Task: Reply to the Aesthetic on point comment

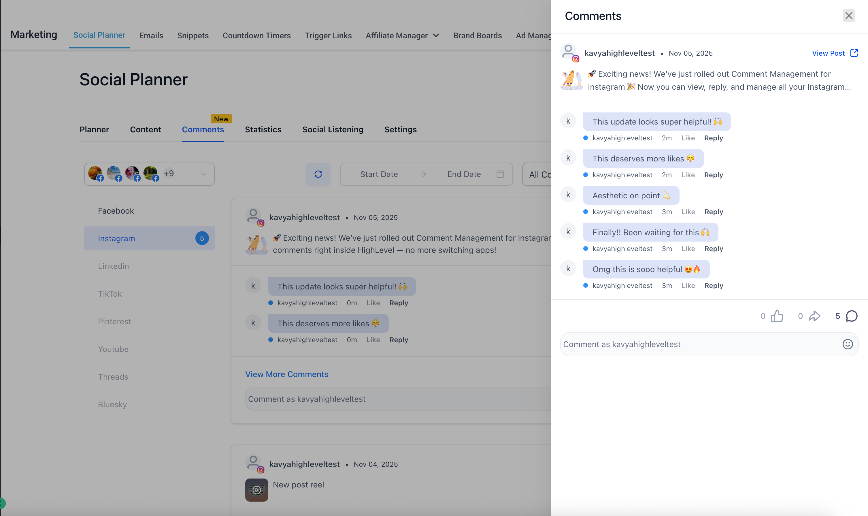Action: coord(714,211)
